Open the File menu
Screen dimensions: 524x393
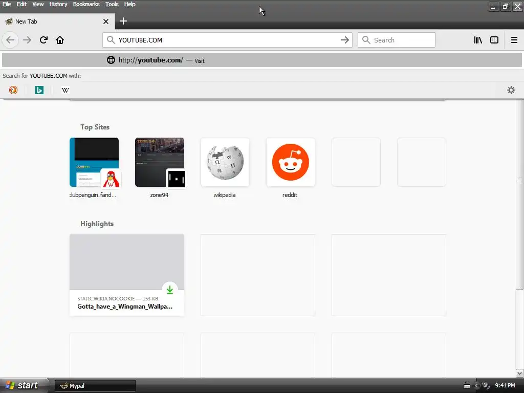click(x=7, y=4)
